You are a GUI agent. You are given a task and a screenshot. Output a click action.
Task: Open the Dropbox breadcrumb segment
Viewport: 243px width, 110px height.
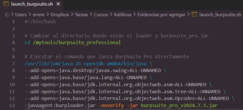pyautogui.click(x=60, y=15)
